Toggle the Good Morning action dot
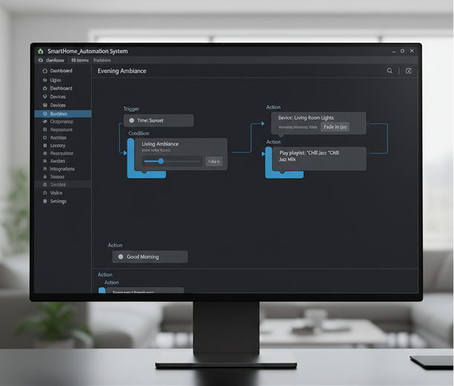Screen dimensions: 454x386 (x=121, y=257)
